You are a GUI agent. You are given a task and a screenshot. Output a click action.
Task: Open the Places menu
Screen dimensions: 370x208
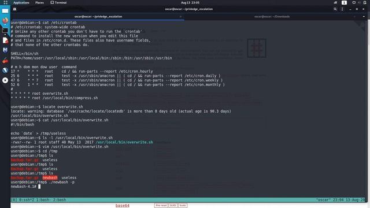[39, 2]
